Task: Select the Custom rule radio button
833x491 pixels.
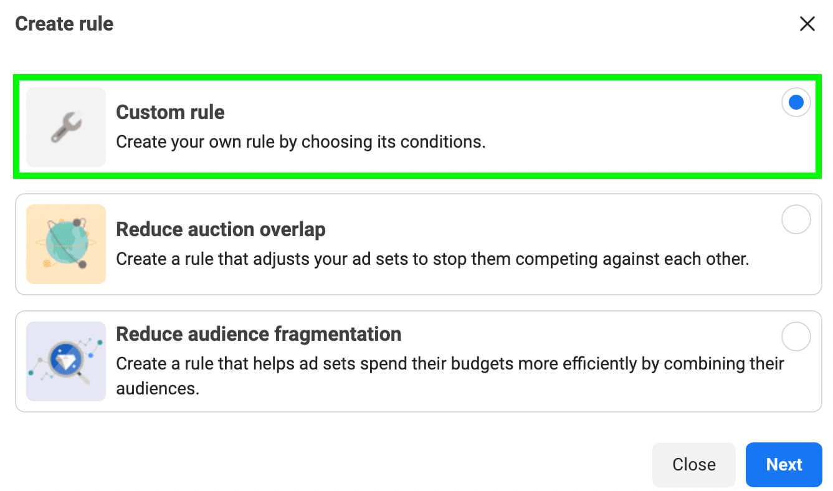Action: 796,102
